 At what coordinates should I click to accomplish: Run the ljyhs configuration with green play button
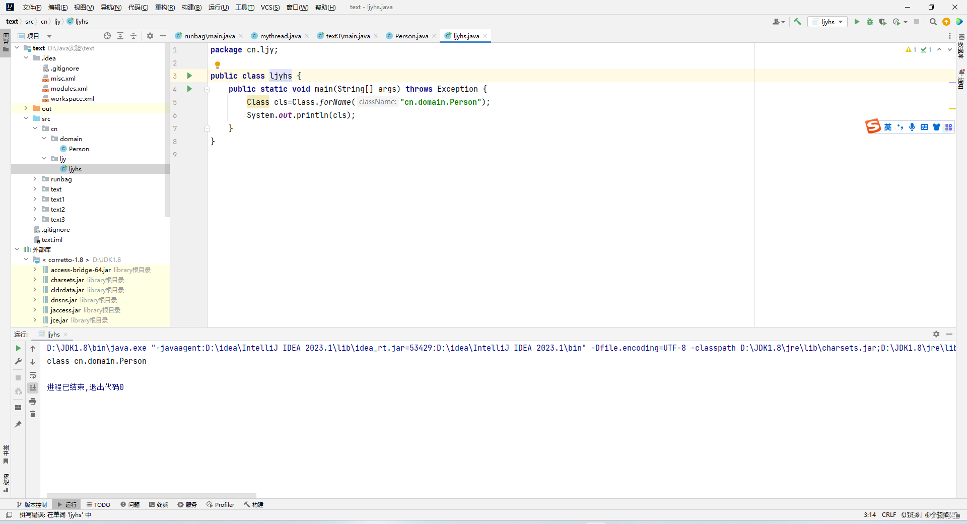[856, 22]
